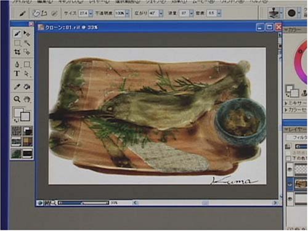Open the dropdown next to value 47
Viewport: 308px width, 231px height.
[161, 14]
